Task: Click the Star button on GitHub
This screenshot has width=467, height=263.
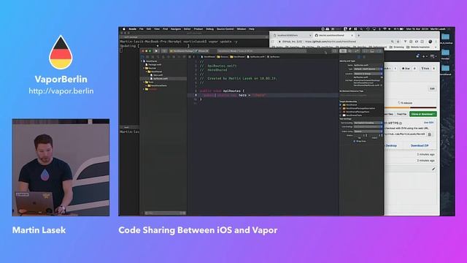Action: point(406,68)
